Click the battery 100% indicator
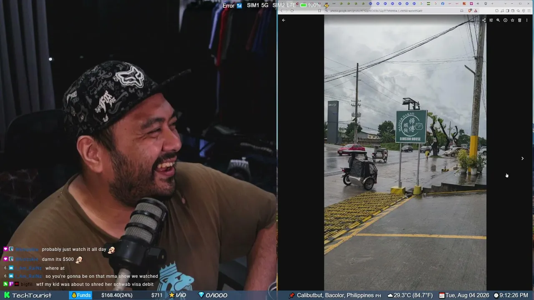The image size is (534, 300). [310, 5]
